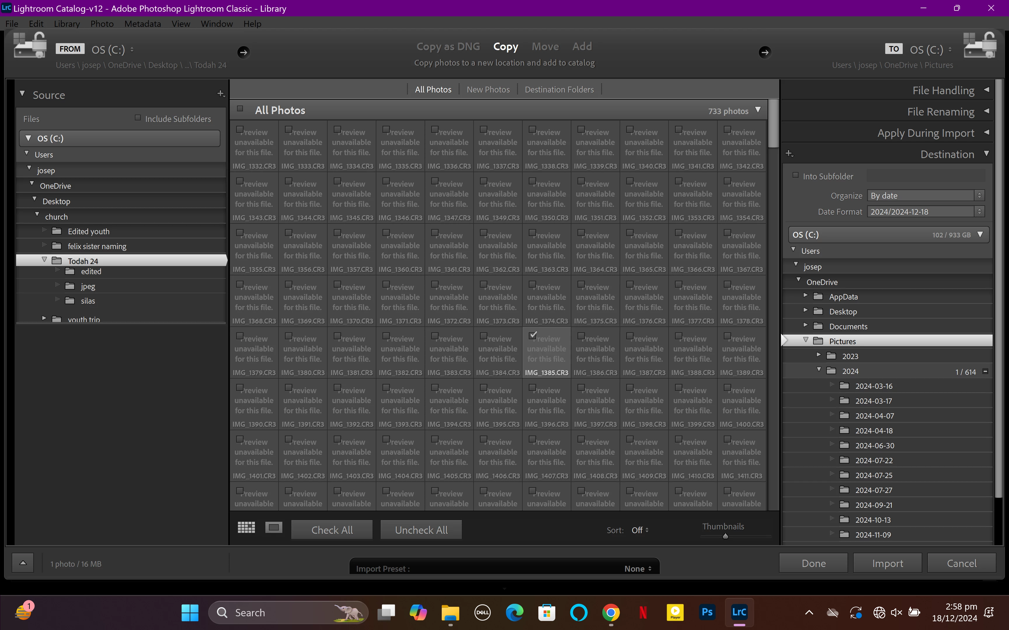Expand the File Handling panel
The width and height of the screenshot is (1009, 630).
(x=943, y=90)
